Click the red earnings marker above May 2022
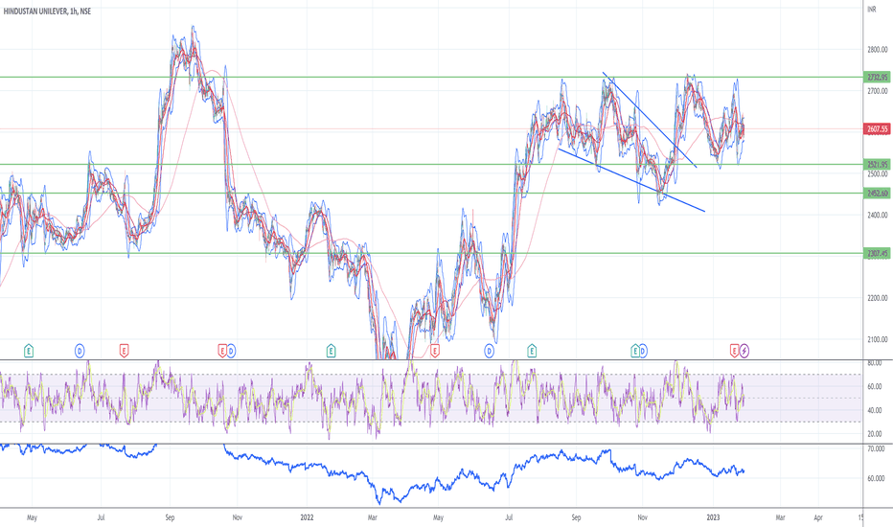This screenshot has height=527, width=893. 435,351
